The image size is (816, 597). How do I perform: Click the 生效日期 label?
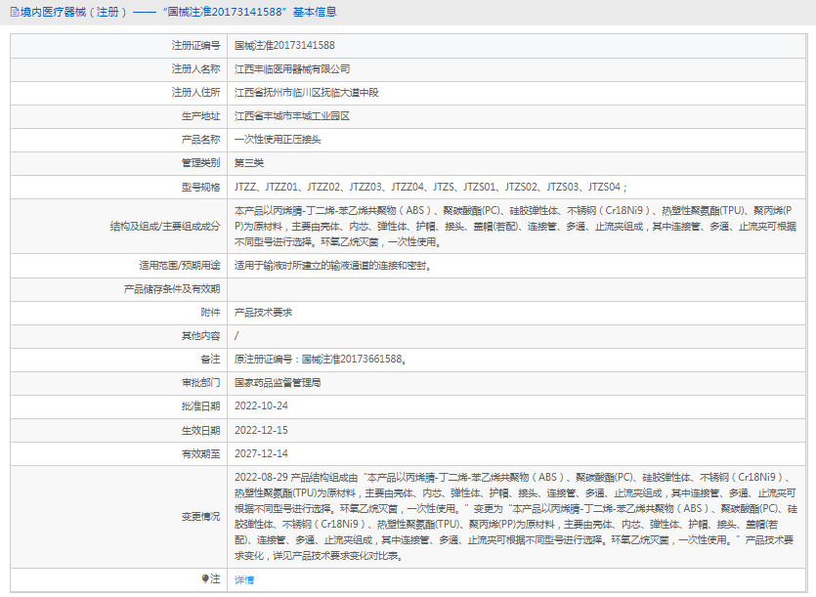coord(200,431)
